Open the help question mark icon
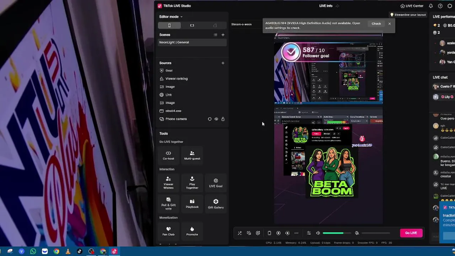 (x=440, y=6)
